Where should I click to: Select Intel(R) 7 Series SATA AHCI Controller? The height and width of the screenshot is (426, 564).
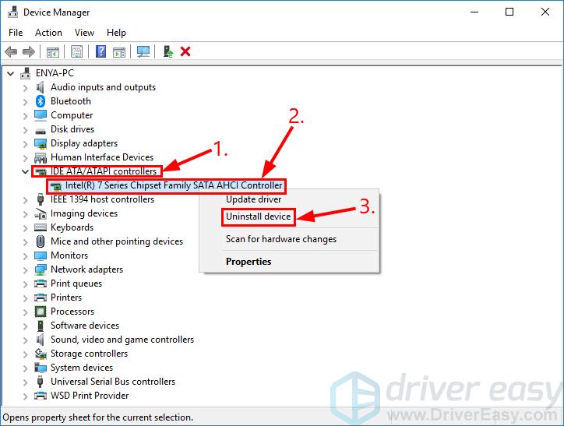[174, 185]
